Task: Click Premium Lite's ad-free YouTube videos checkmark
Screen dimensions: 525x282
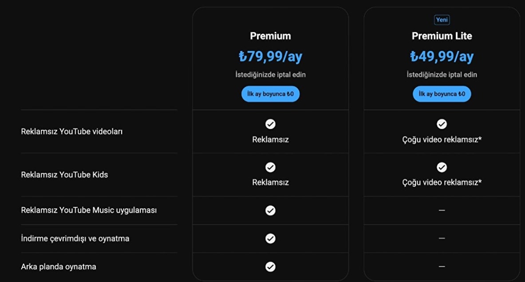Action: point(442,124)
